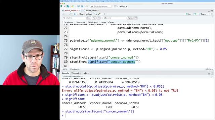Minimize the source editor pane
Image resolution: width=215 pixels, height=120 pixels.
pos(209,11)
